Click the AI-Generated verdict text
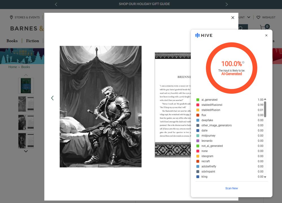The height and width of the screenshot is (203, 282). (232, 74)
